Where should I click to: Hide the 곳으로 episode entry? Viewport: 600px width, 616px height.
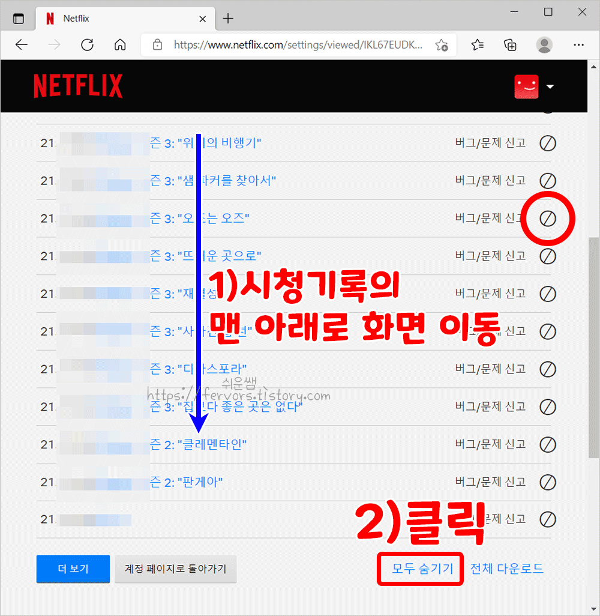[x=547, y=256]
